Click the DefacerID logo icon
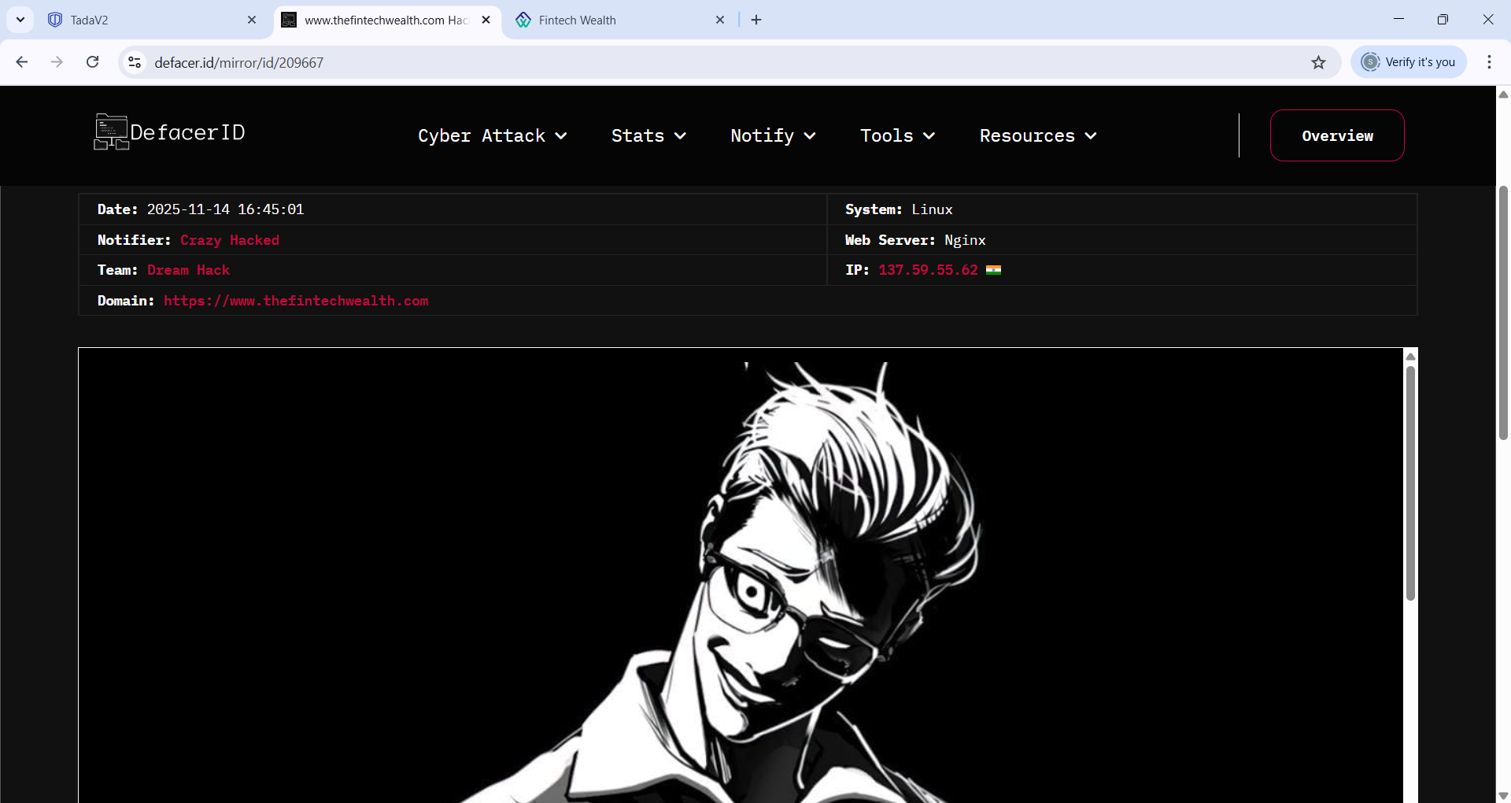The height and width of the screenshot is (803, 1511). click(x=111, y=132)
